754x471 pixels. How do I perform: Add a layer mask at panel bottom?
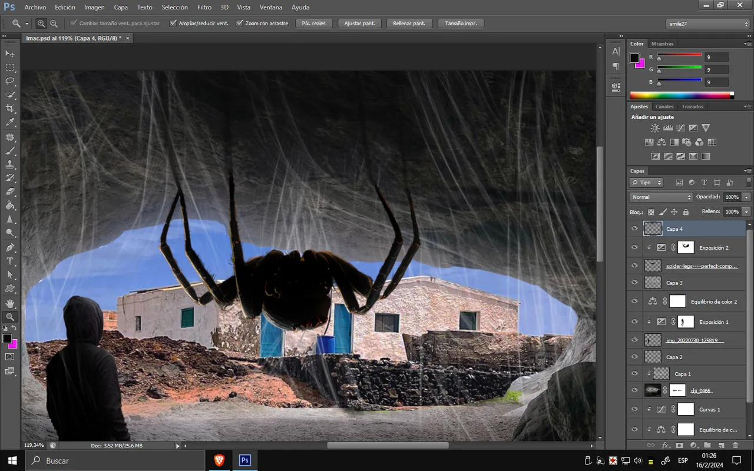(x=679, y=446)
